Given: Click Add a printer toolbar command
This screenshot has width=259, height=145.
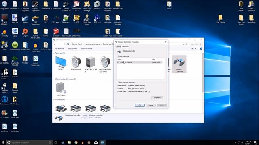Looking at the screenshot, I should click(72, 48).
